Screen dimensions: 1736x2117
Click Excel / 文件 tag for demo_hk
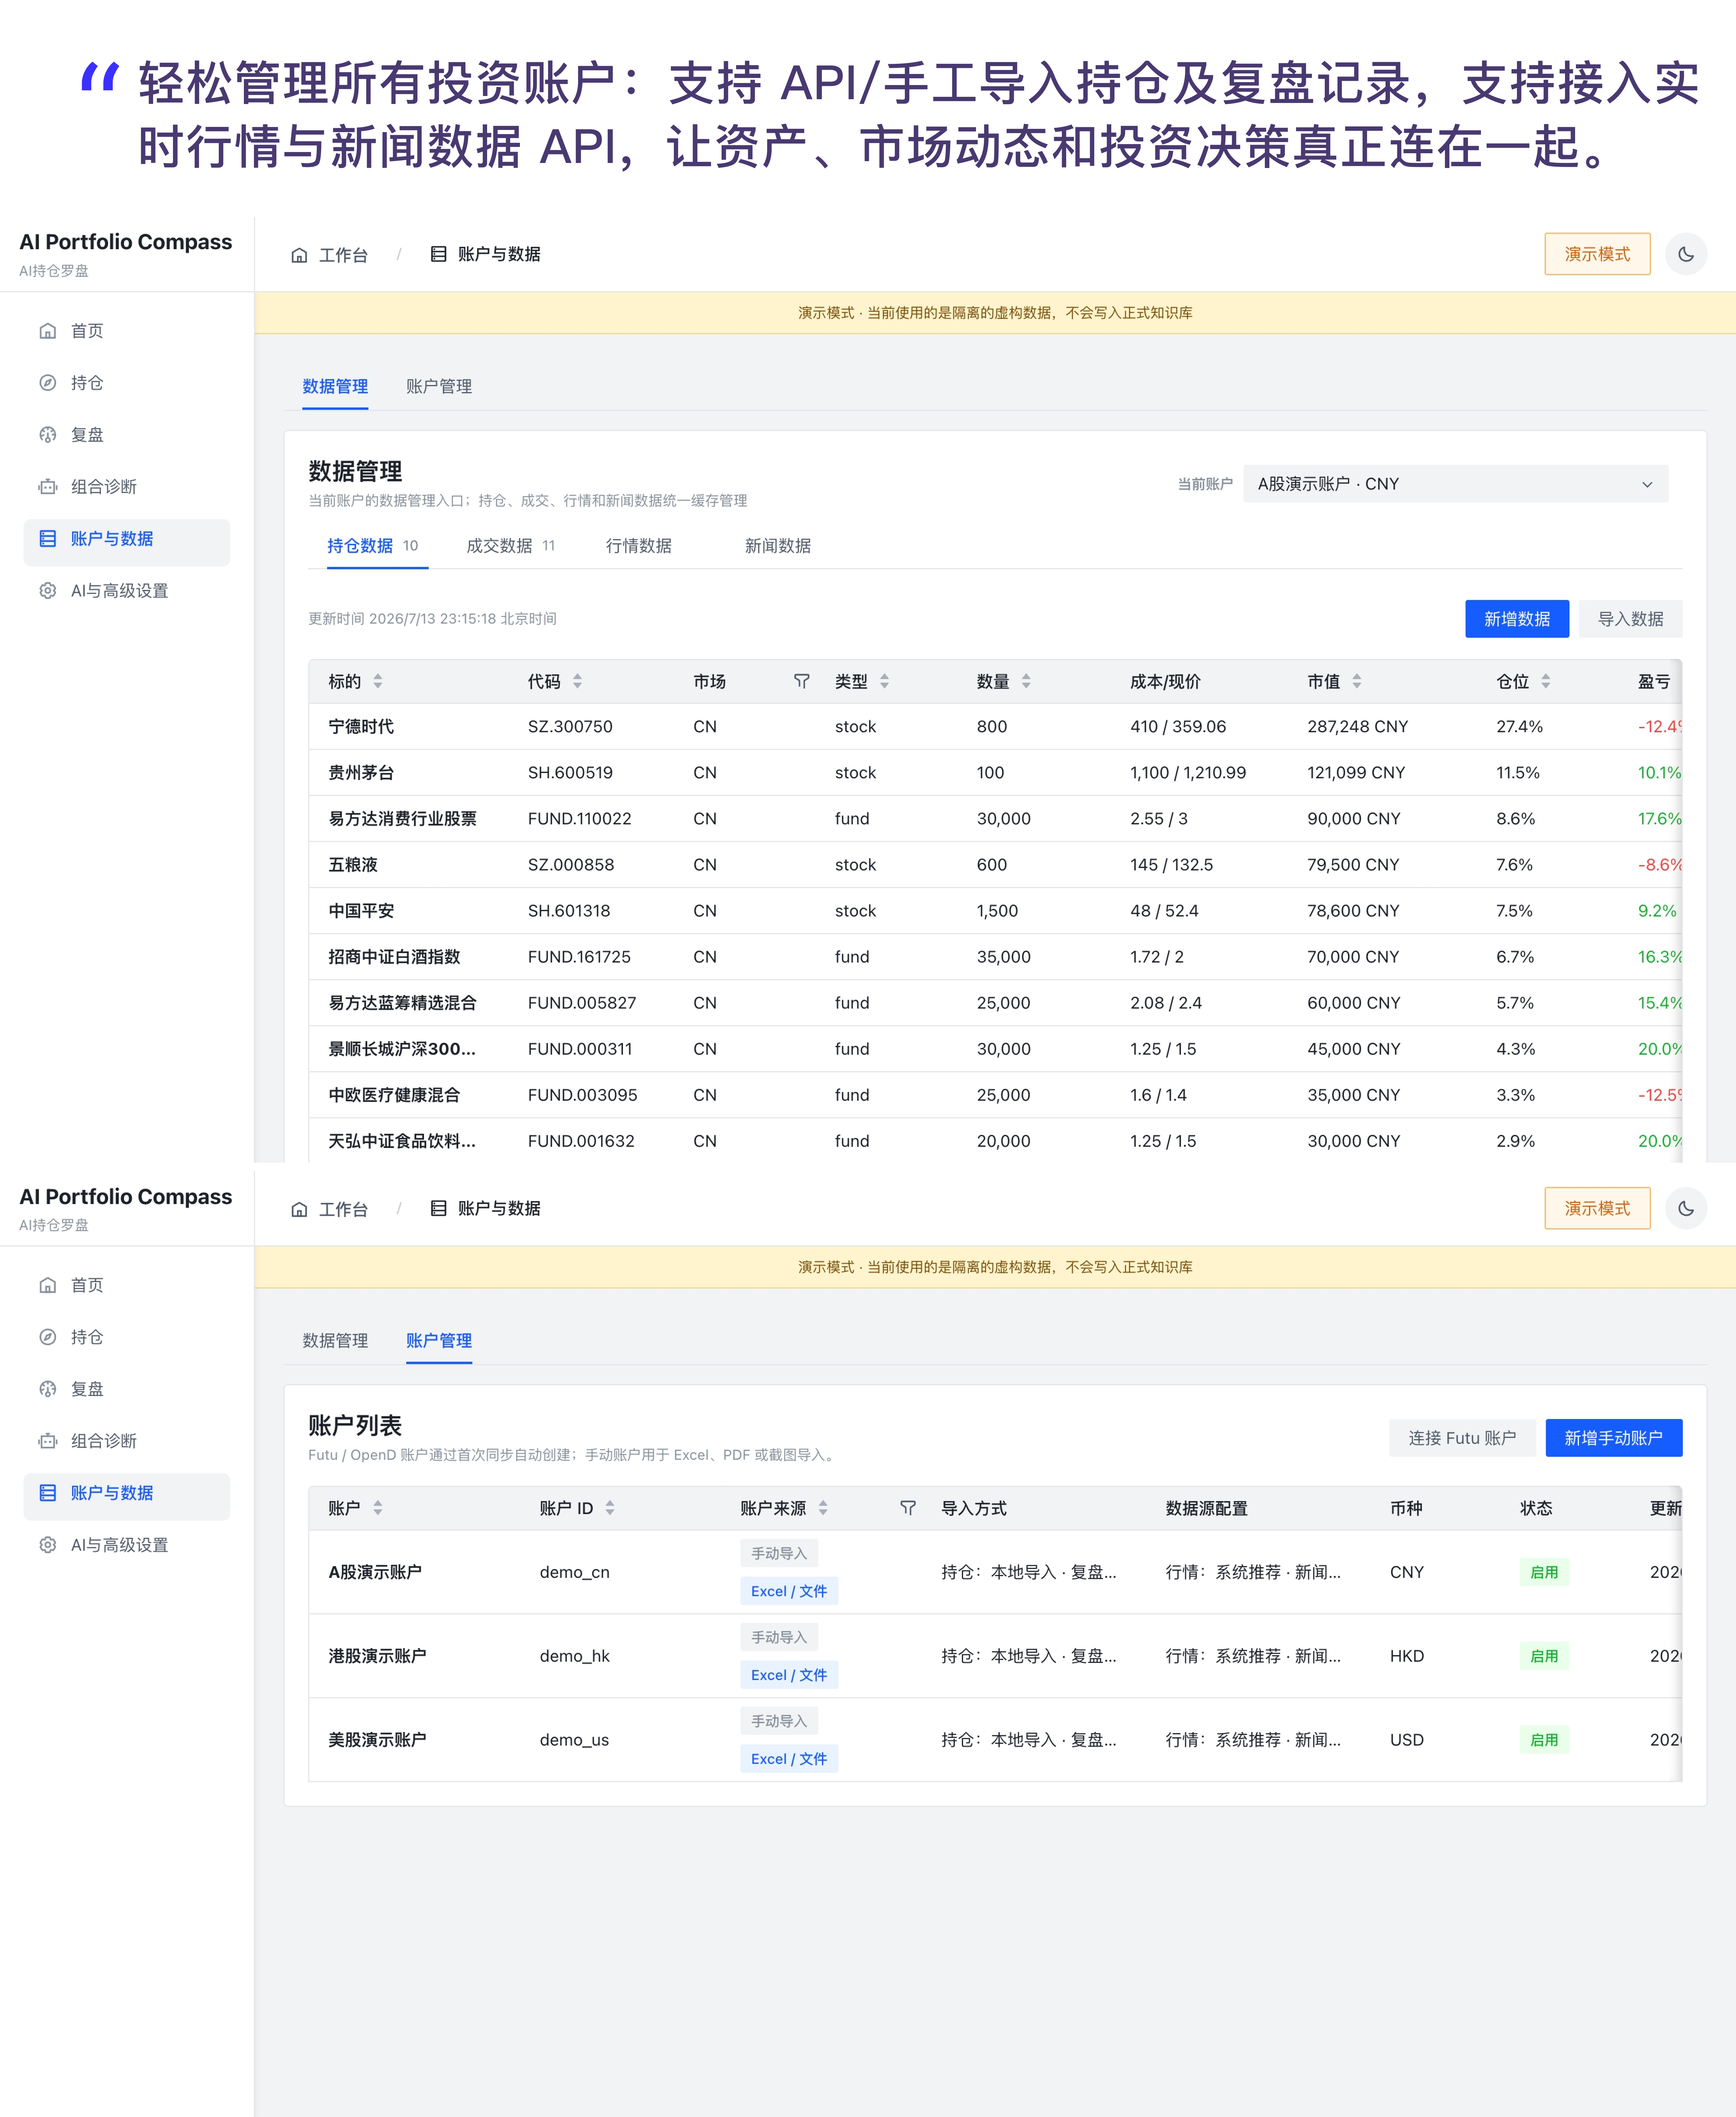tap(789, 1675)
